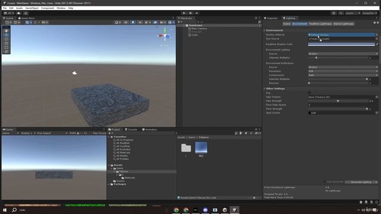The width and height of the screenshot is (381, 214).
Task: Collapse the Environment section
Action: pos(264,30)
